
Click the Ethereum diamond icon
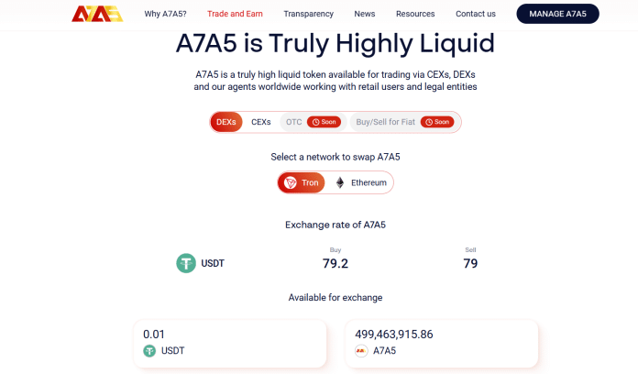click(x=340, y=182)
